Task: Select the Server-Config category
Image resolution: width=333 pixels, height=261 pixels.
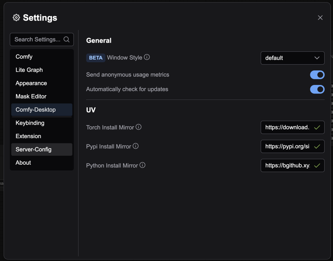Action: click(34, 149)
